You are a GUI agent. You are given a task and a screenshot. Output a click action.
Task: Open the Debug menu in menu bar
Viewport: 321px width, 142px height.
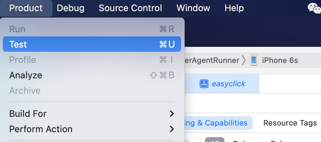coord(70,8)
